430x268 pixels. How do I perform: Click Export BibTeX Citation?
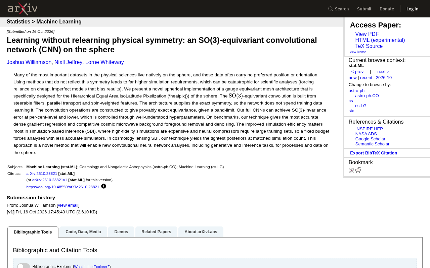click(x=374, y=153)
